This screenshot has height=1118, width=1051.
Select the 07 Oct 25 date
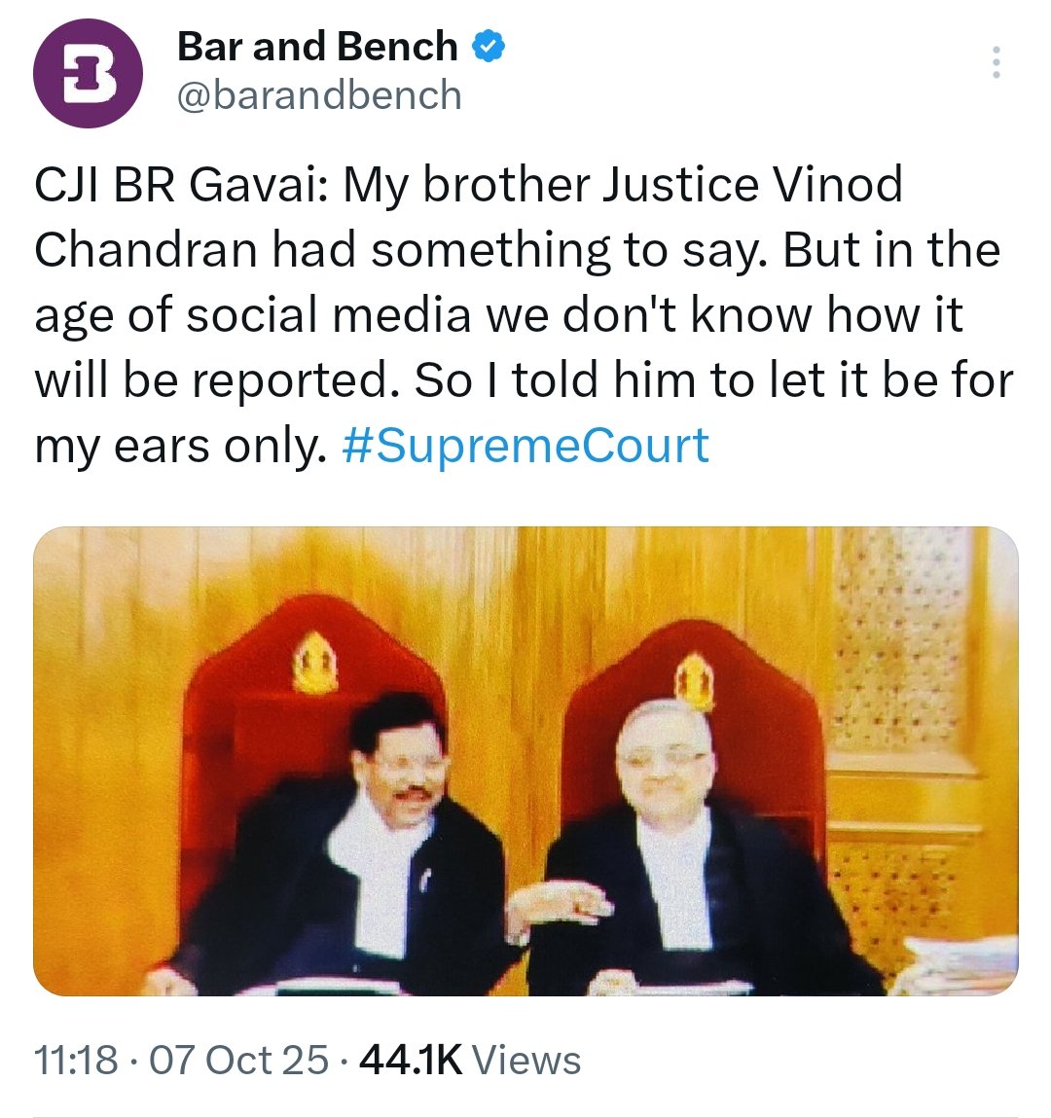(238, 1060)
